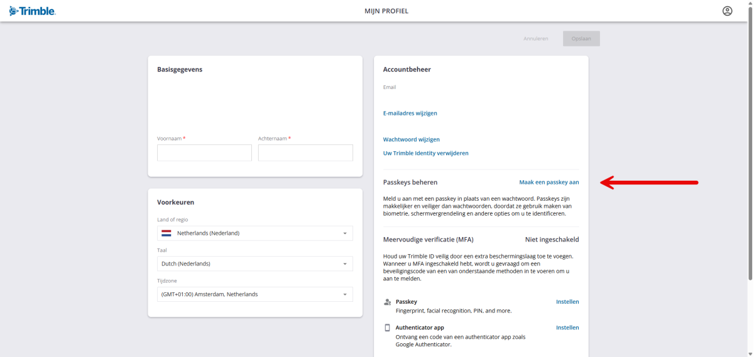Click the Trimble logo
Screen dimensions: 754x357
tap(33, 11)
